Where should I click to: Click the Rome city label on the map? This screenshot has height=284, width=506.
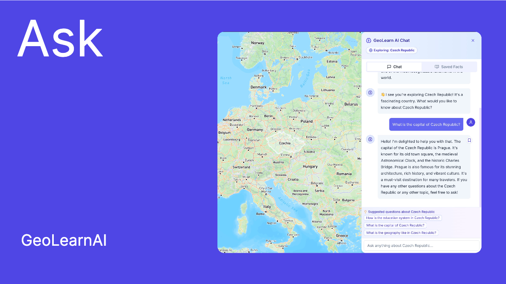tap(260, 214)
